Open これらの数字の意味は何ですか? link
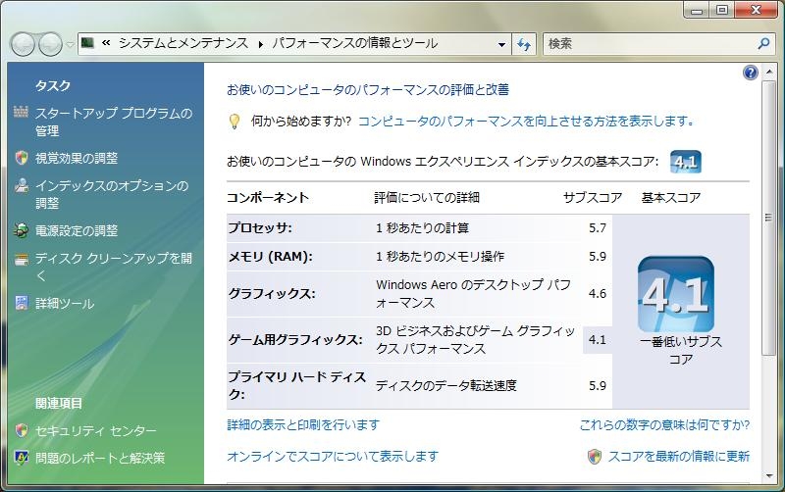785x492 pixels. [x=664, y=425]
